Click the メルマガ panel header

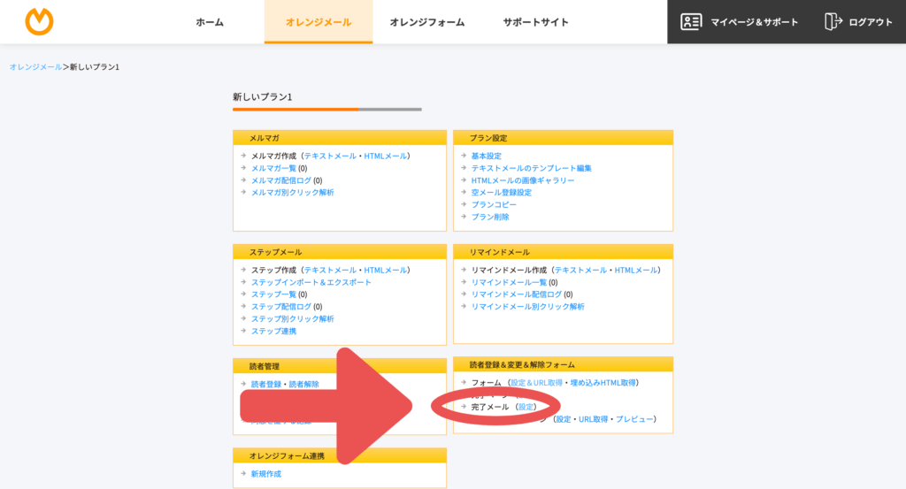340,138
